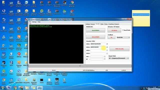
Task: Switch to MTK module taskbar button
Action: (x=40, y=88)
